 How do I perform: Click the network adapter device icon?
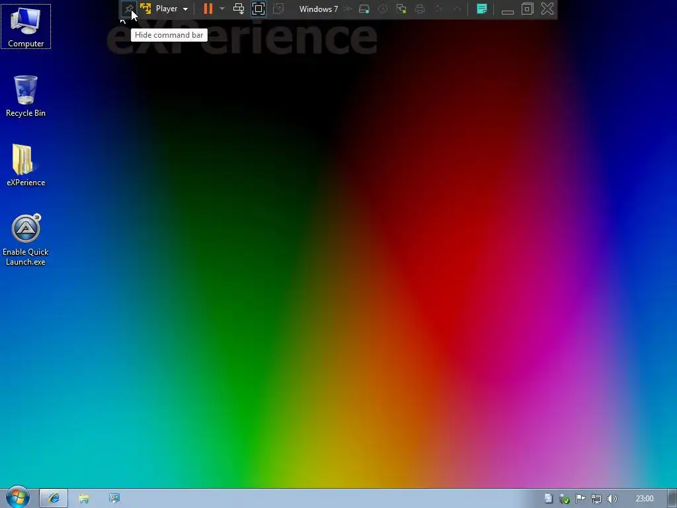click(401, 9)
